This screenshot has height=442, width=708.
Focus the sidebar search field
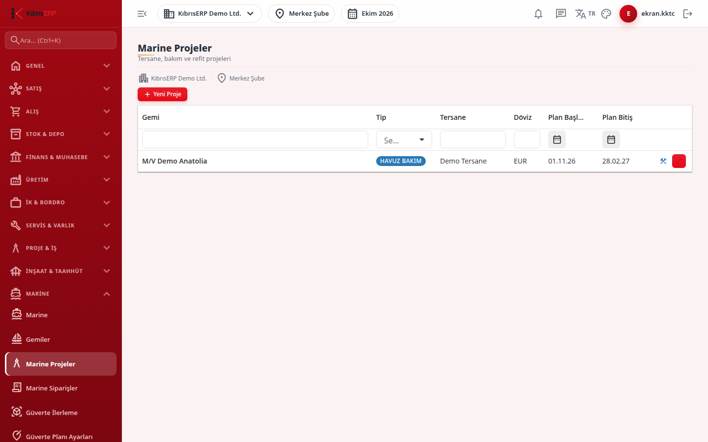click(x=61, y=40)
